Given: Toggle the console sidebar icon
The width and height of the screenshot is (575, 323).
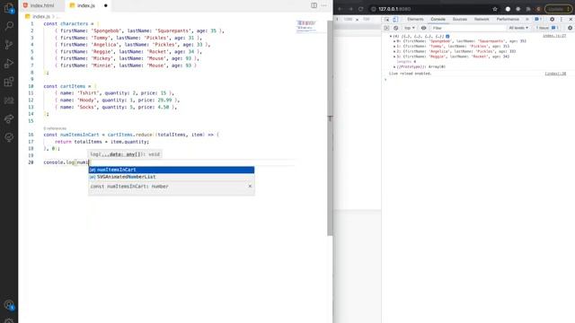Looking at the screenshot, I should [386, 28].
